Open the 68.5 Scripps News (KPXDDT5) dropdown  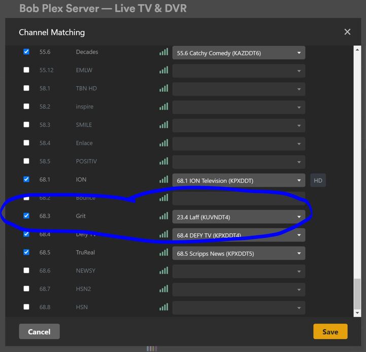239,253
